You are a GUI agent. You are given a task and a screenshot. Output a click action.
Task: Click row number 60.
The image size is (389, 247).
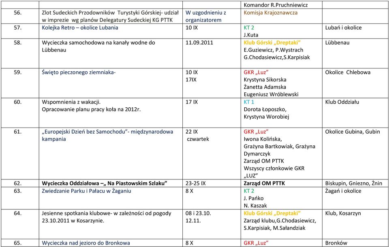pyautogui.click(x=17, y=102)
